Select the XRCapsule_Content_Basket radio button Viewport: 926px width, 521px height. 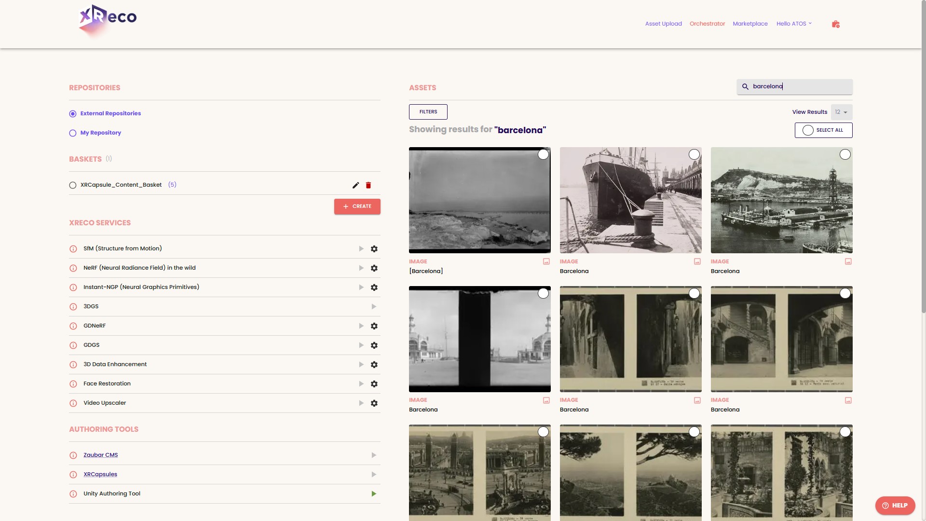click(x=73, y=185)
